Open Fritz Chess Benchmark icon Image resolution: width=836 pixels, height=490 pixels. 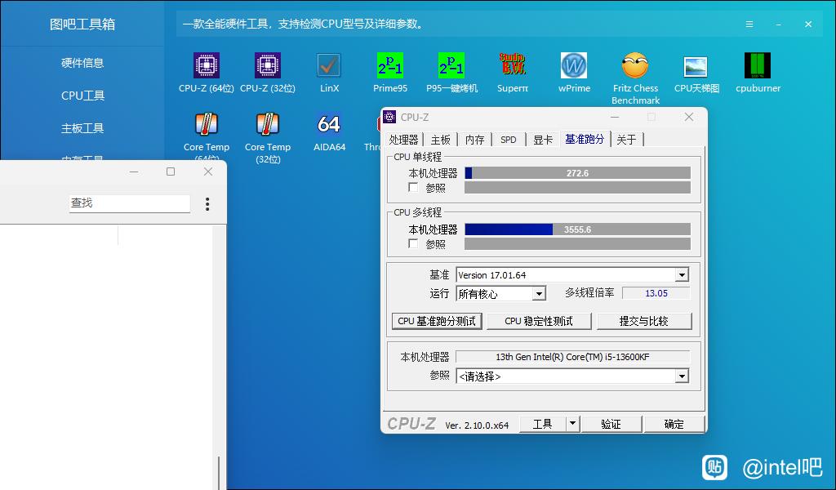pyautogui.click(x=635, y=65)
